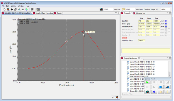Open the Edit menu
Viewport: 174px width, 101px height.
pyautogui.click(x=8, y=6)
